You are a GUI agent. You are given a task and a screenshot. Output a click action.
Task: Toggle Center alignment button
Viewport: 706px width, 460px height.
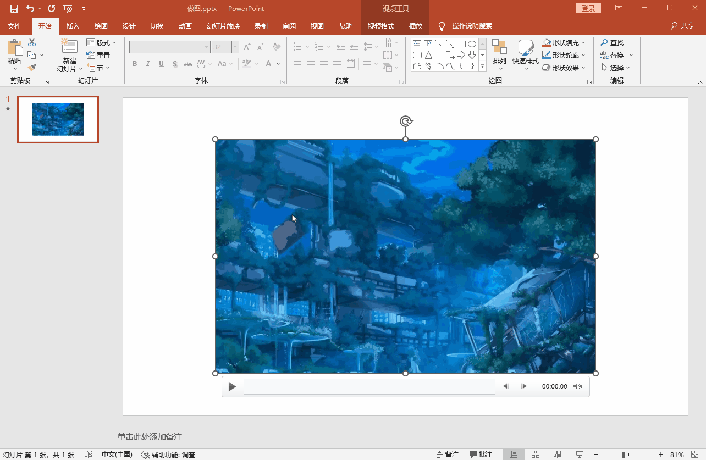click(x=311, y=64)
